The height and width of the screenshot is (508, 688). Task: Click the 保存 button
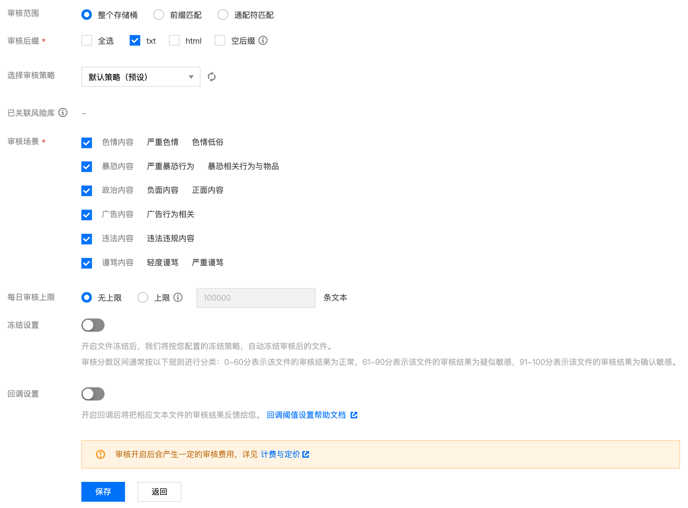click(103, 491)
